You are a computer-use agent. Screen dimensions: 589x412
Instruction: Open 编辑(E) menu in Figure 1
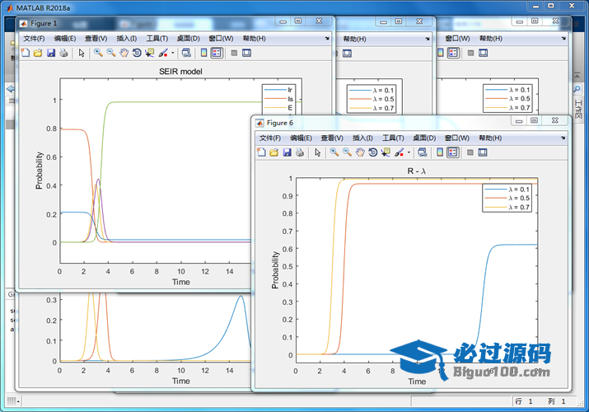[65, 38]
